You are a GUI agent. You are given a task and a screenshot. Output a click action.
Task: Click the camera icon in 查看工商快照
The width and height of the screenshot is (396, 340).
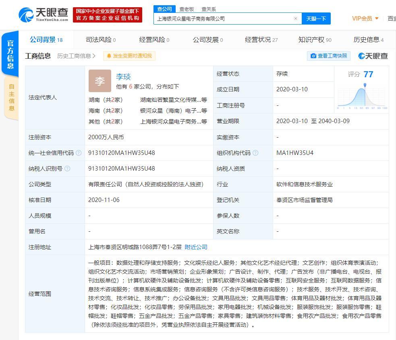click(313, 56)
